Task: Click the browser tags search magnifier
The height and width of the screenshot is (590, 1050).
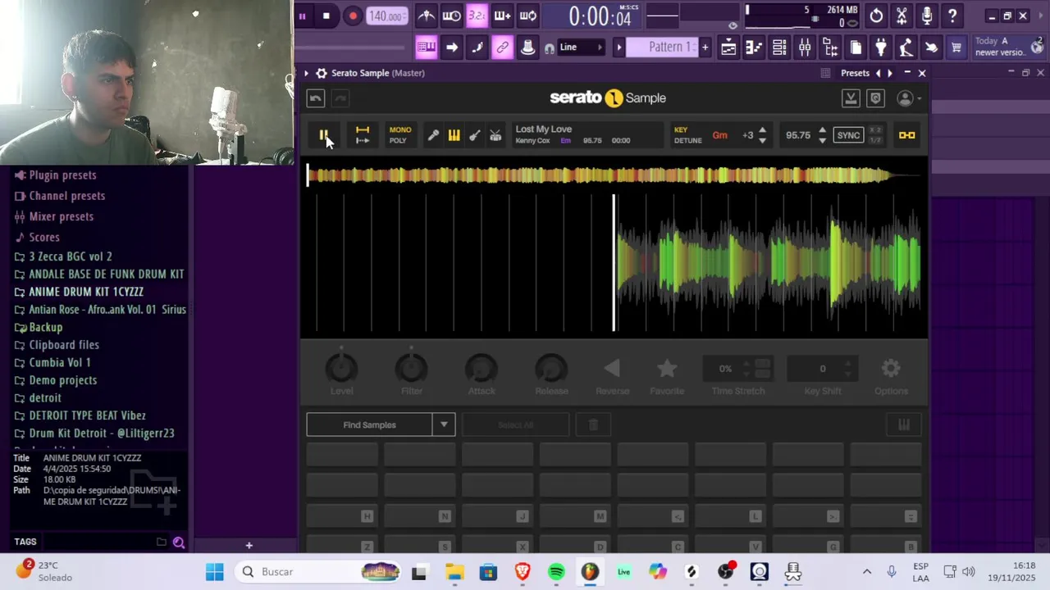Action: coord(178,542)
